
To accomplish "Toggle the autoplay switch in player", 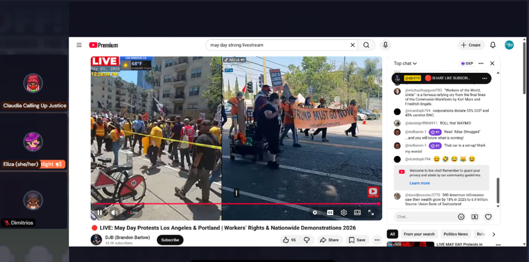I will pyautogui.click(x=315, y=212).
